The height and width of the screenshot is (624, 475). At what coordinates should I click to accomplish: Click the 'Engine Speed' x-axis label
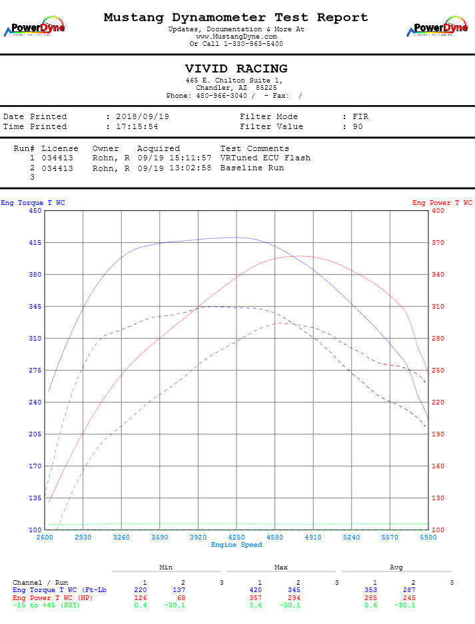tap(237, 545)
